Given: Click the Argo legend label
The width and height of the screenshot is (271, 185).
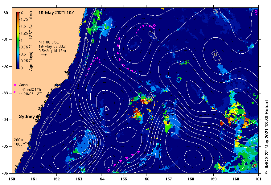Looking at the screenshot, I should tap(23, 85).
